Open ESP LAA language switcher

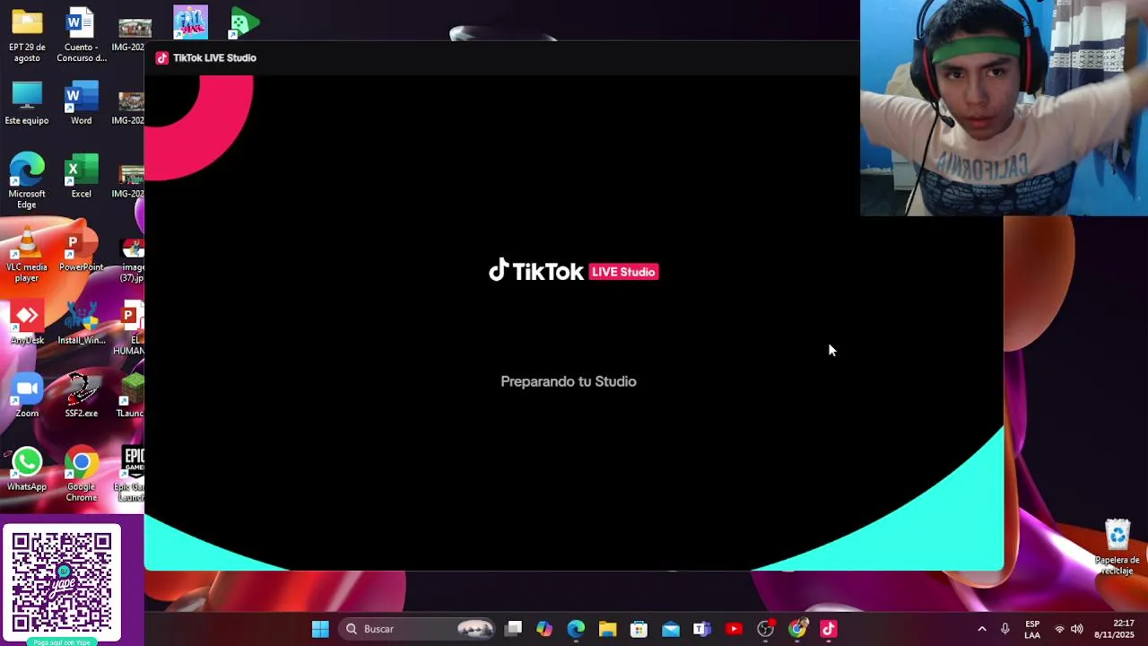click(x=1032, y=629)
